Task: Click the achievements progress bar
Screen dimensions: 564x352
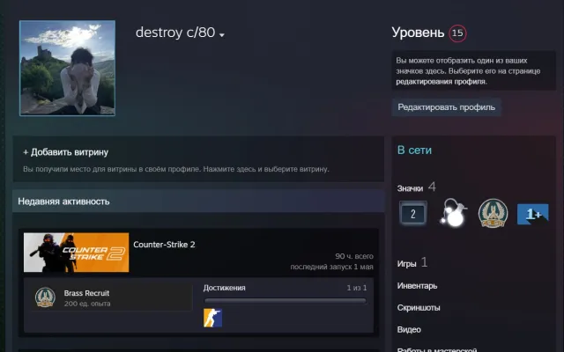Action: coord(286,301)
